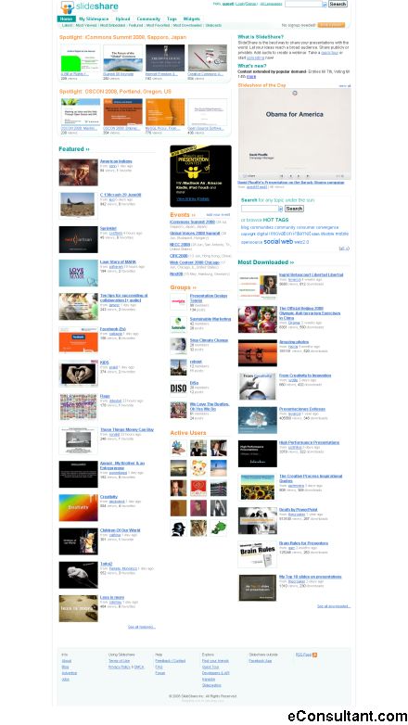This screenshot has width=408, height=725.
Task: Open the red heart user avatar
Action: click(x=198, y=488)
